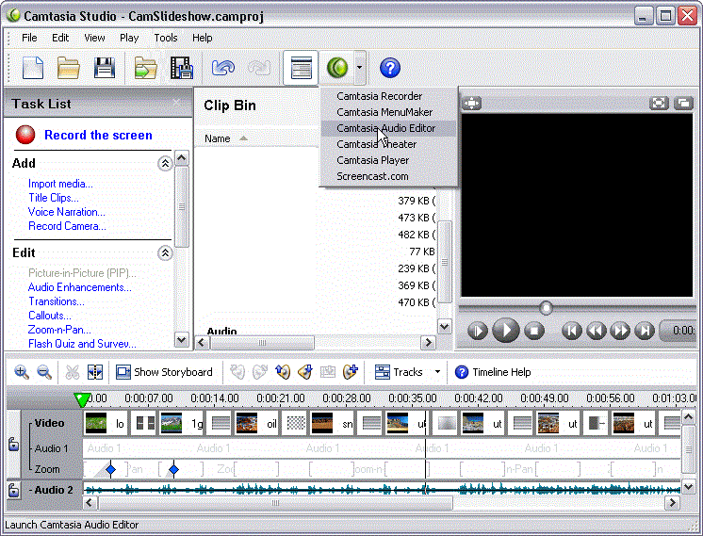Open the Tracks dropdown arrow
The image size is (703, 536).
click(437, 372)
